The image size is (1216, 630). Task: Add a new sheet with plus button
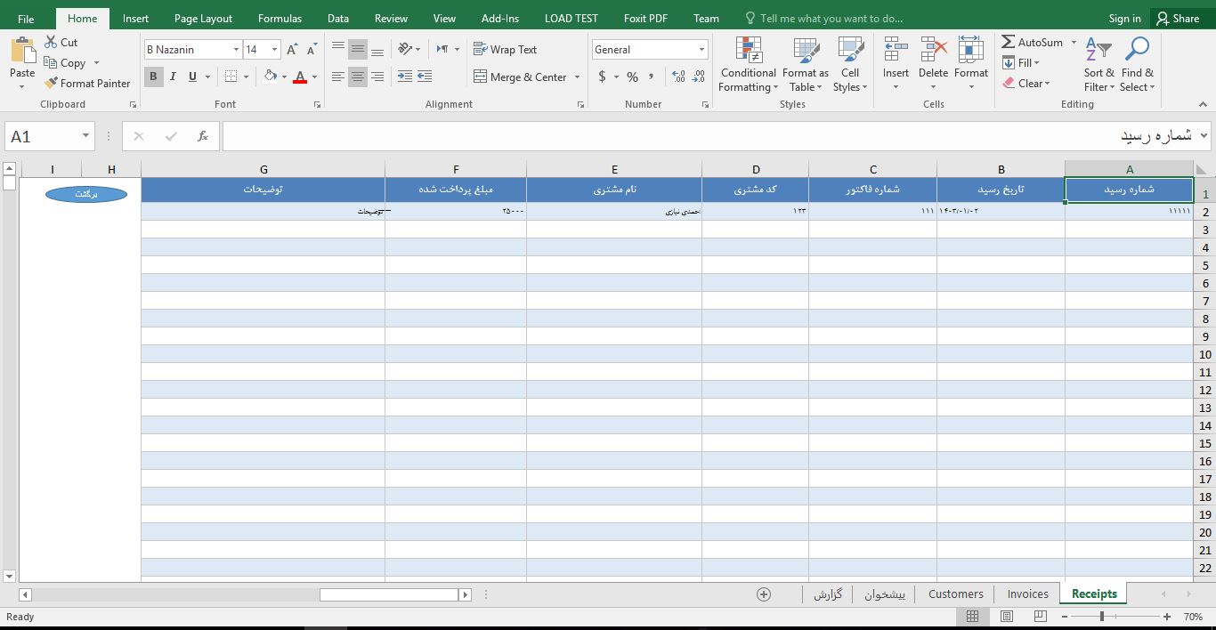click(763, 594)
